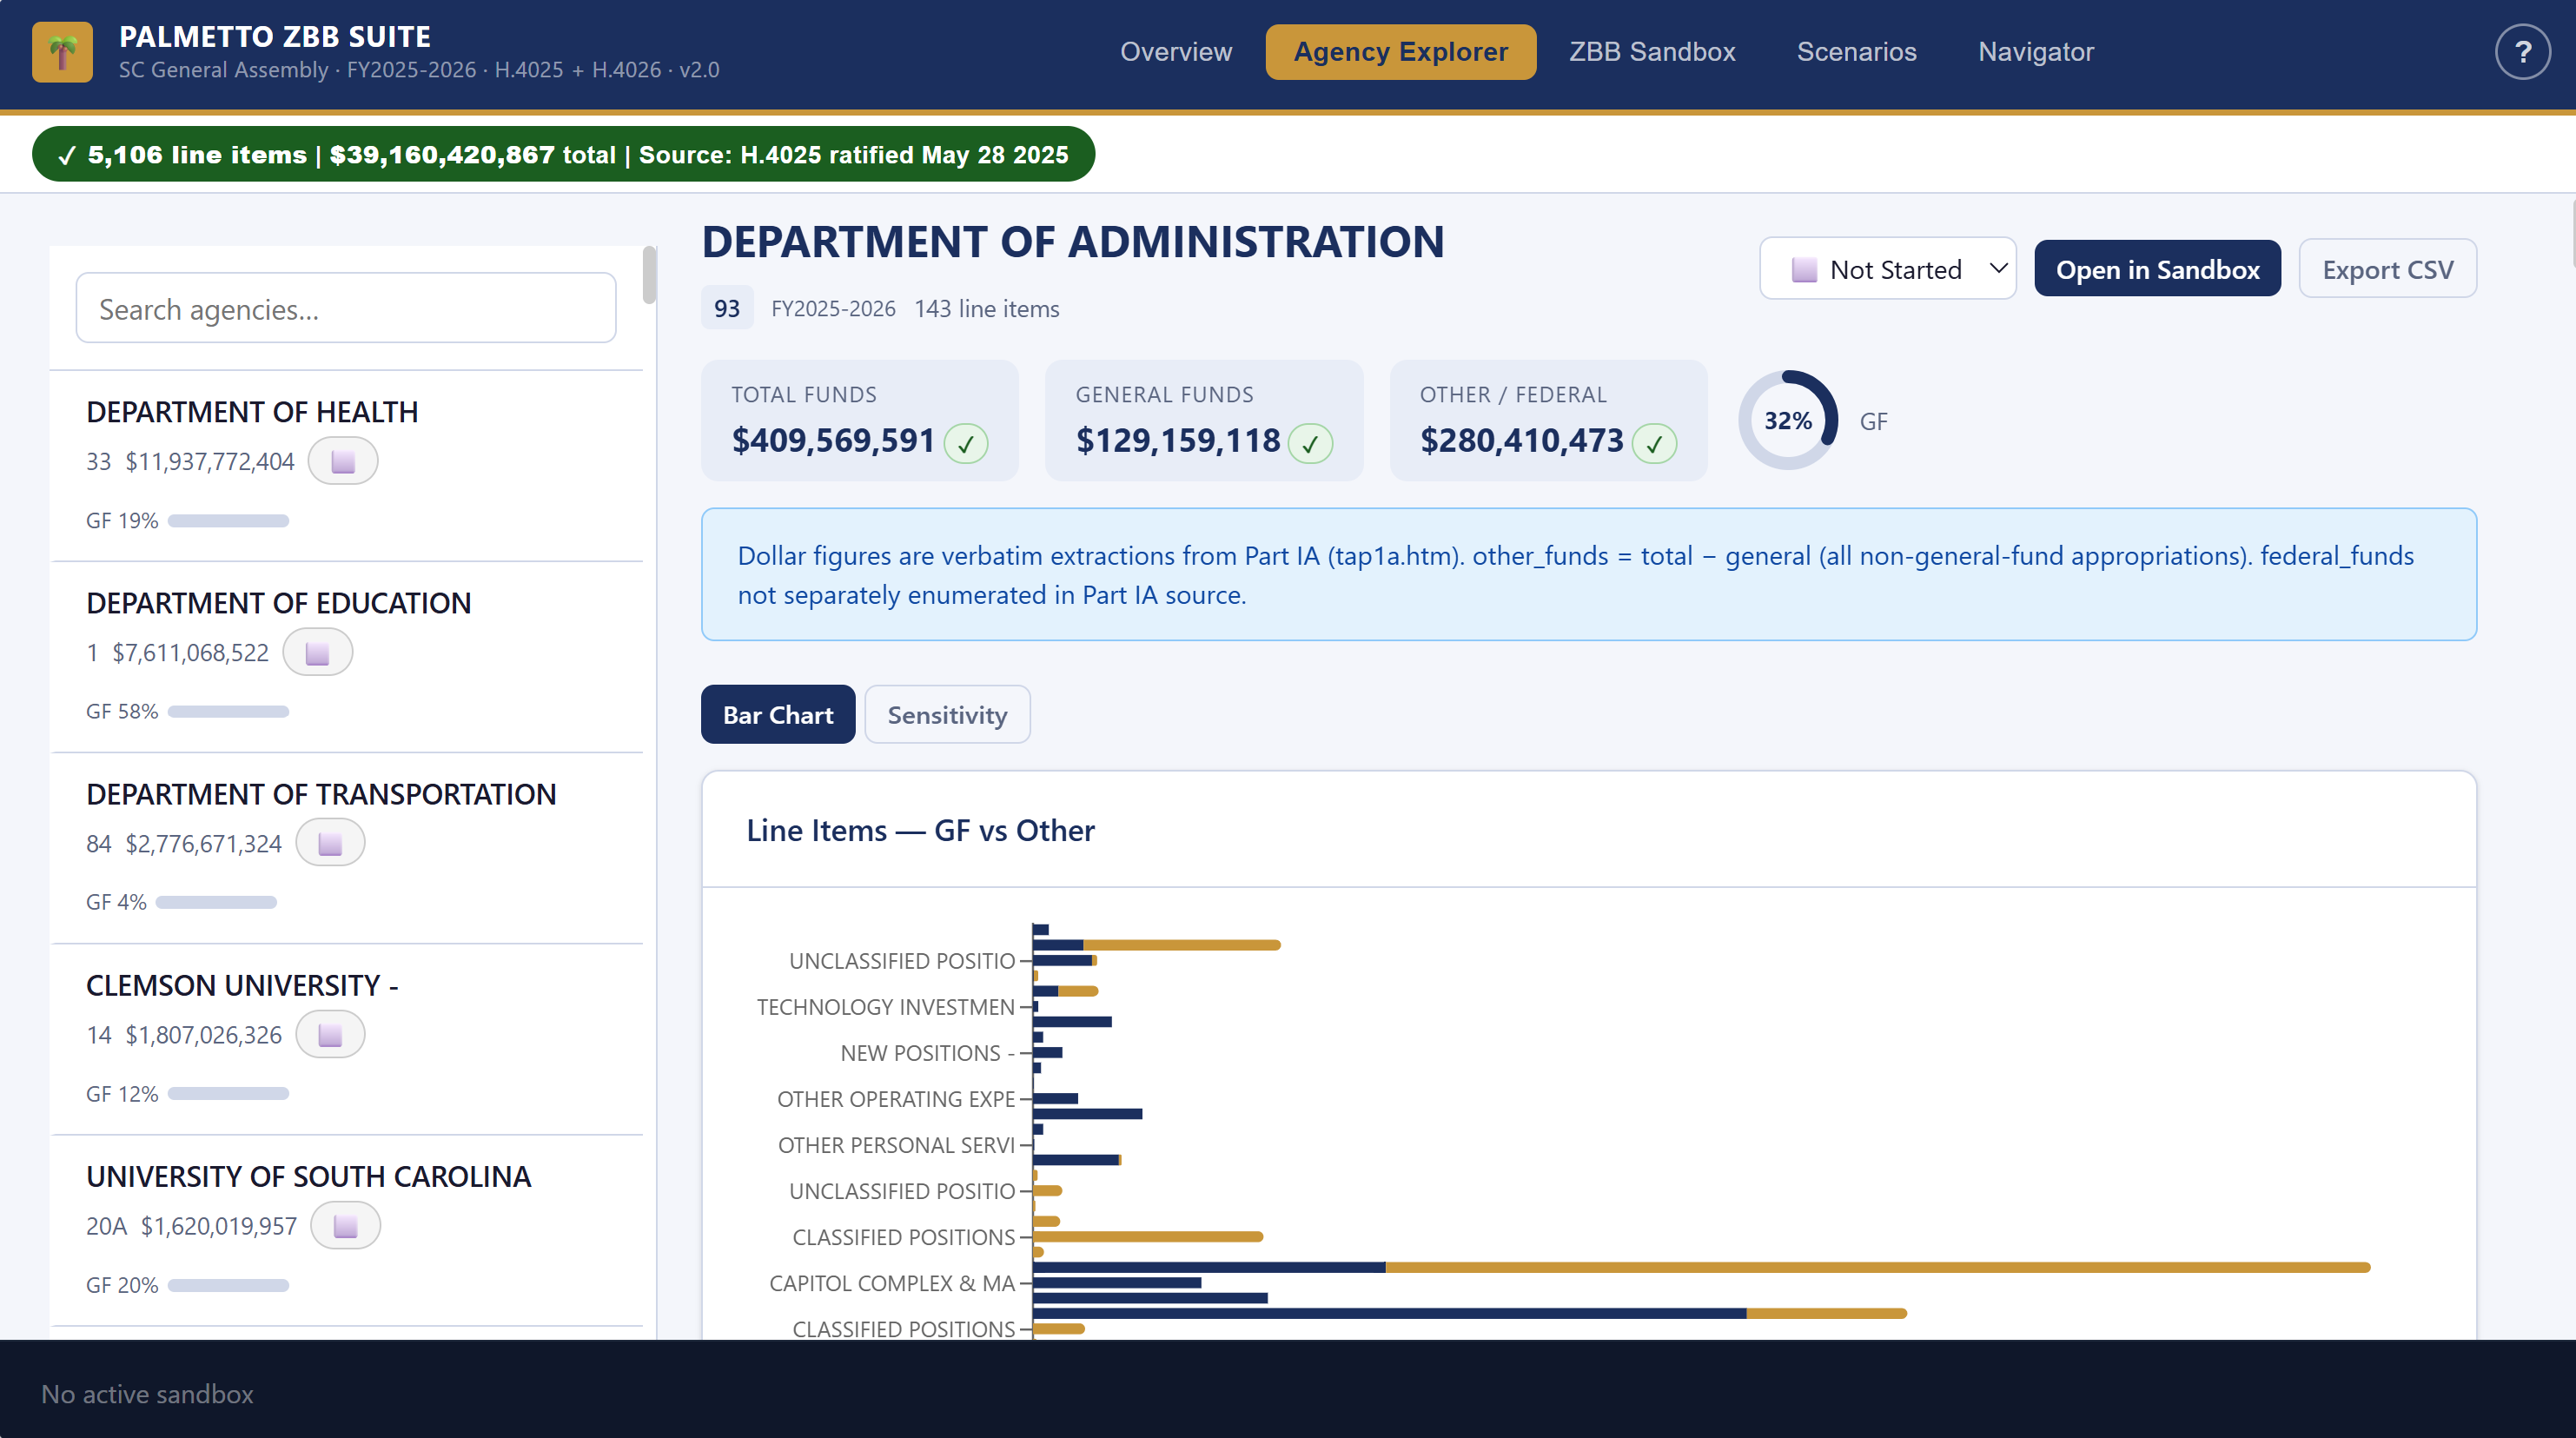Click the Other / Federal verified checkmark
Viewport: 2576px width, 1438px height.
click(x=1654, y=443)
